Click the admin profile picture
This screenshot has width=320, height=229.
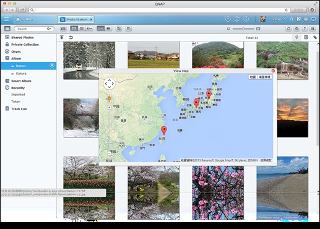click(263, 19)
